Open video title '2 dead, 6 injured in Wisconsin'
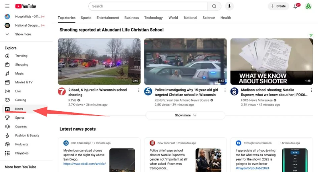 point(98,93)
